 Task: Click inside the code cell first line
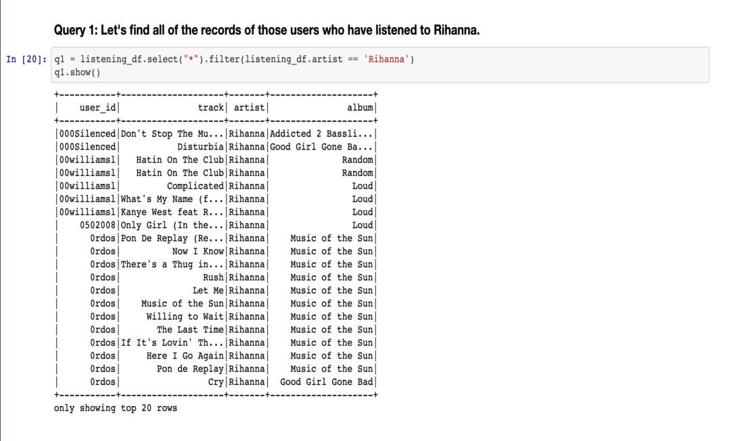[x=235, y=60]
